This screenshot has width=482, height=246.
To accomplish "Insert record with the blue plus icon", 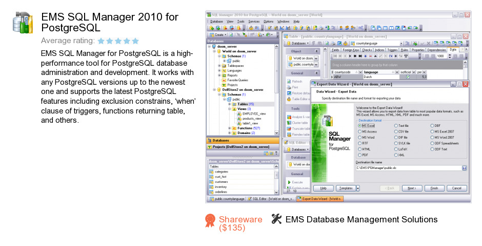I will click(366, 56).
